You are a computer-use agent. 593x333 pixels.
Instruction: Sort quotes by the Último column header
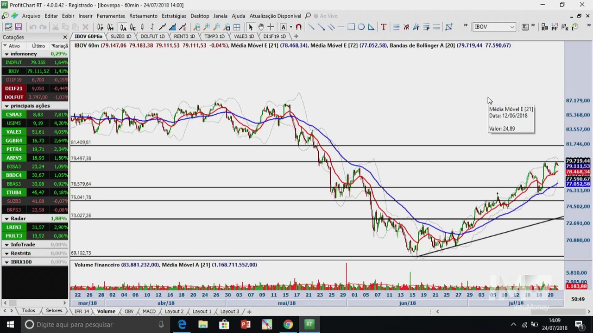38,46
